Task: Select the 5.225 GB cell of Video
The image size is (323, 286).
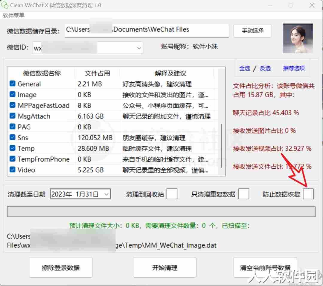Action: [91, 170]
